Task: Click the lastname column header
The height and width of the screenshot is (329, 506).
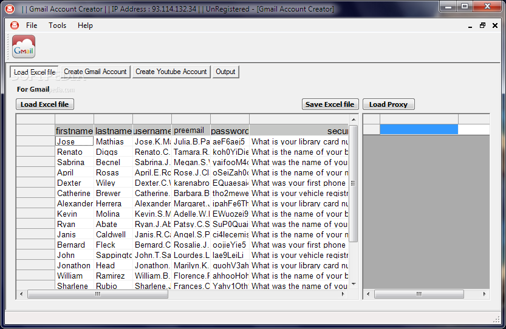Action: point(113,131)
